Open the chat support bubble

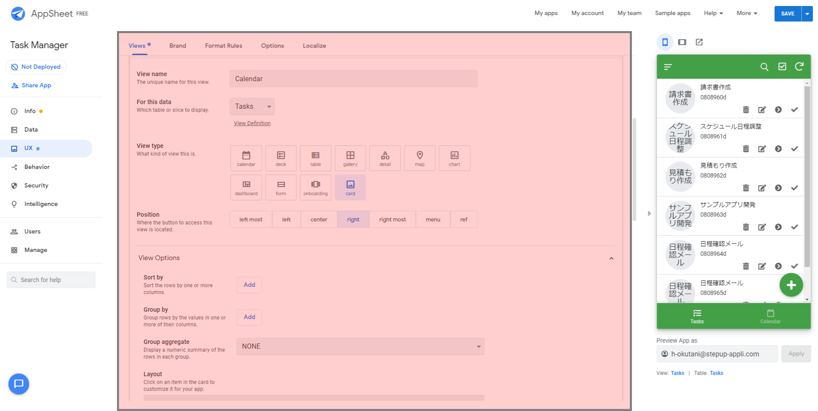(19, 384)
